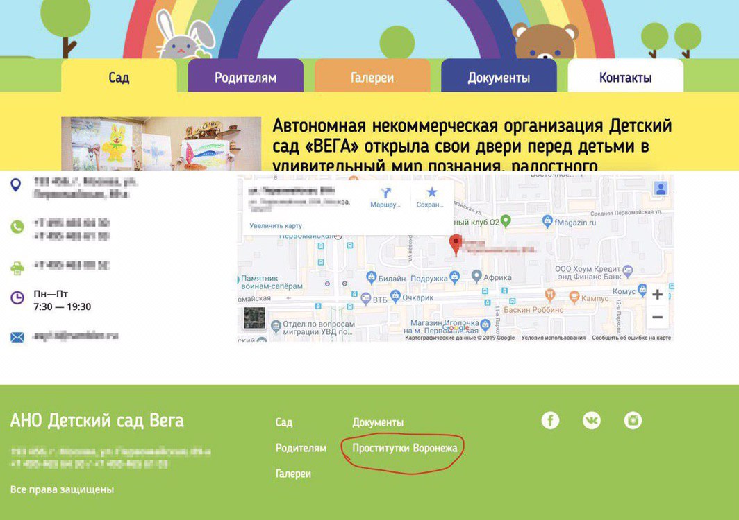Open footer link Сад
Screen dimensions: 739x520
point(284,422)
